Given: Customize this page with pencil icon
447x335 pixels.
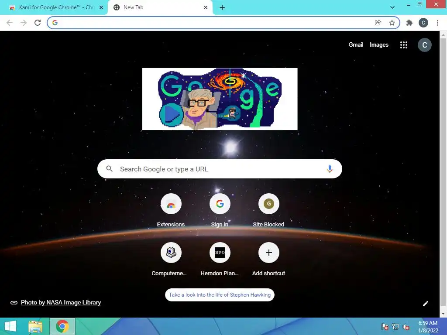Looking at the screenshot, I should point(425,304).
